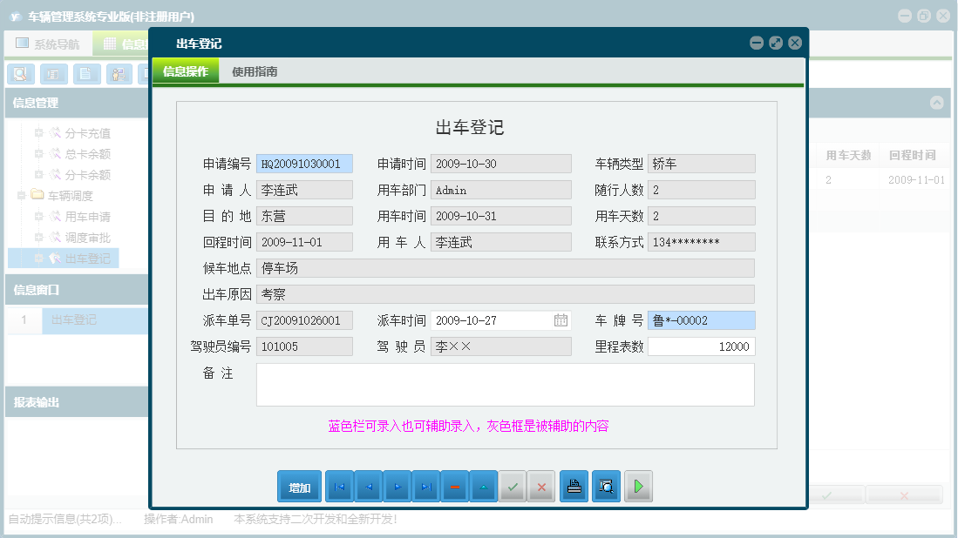Click the blue triangle edit/post icon
Viewport: 958px width, 538px height.
point(484,486)
